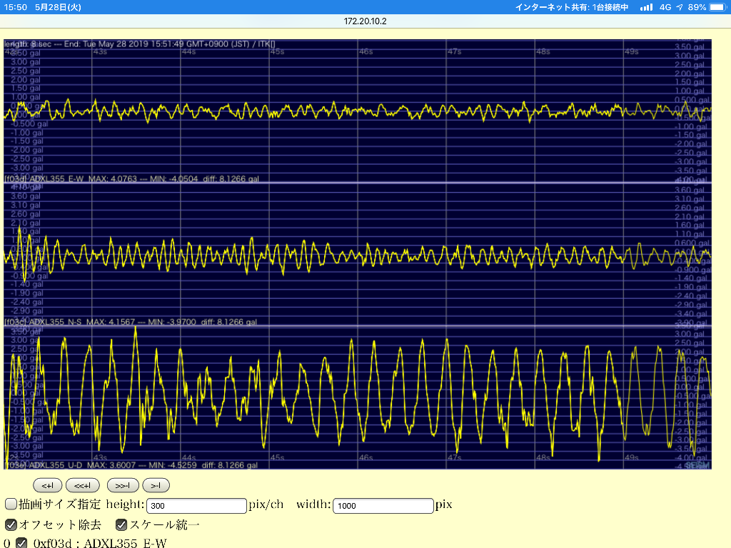Focus the width input showing 1000

383,506
